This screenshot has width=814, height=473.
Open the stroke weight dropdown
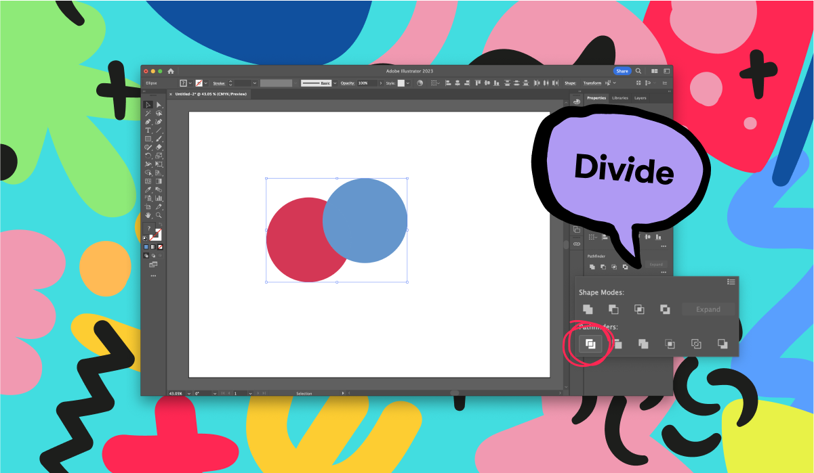[x=255, y=83]
